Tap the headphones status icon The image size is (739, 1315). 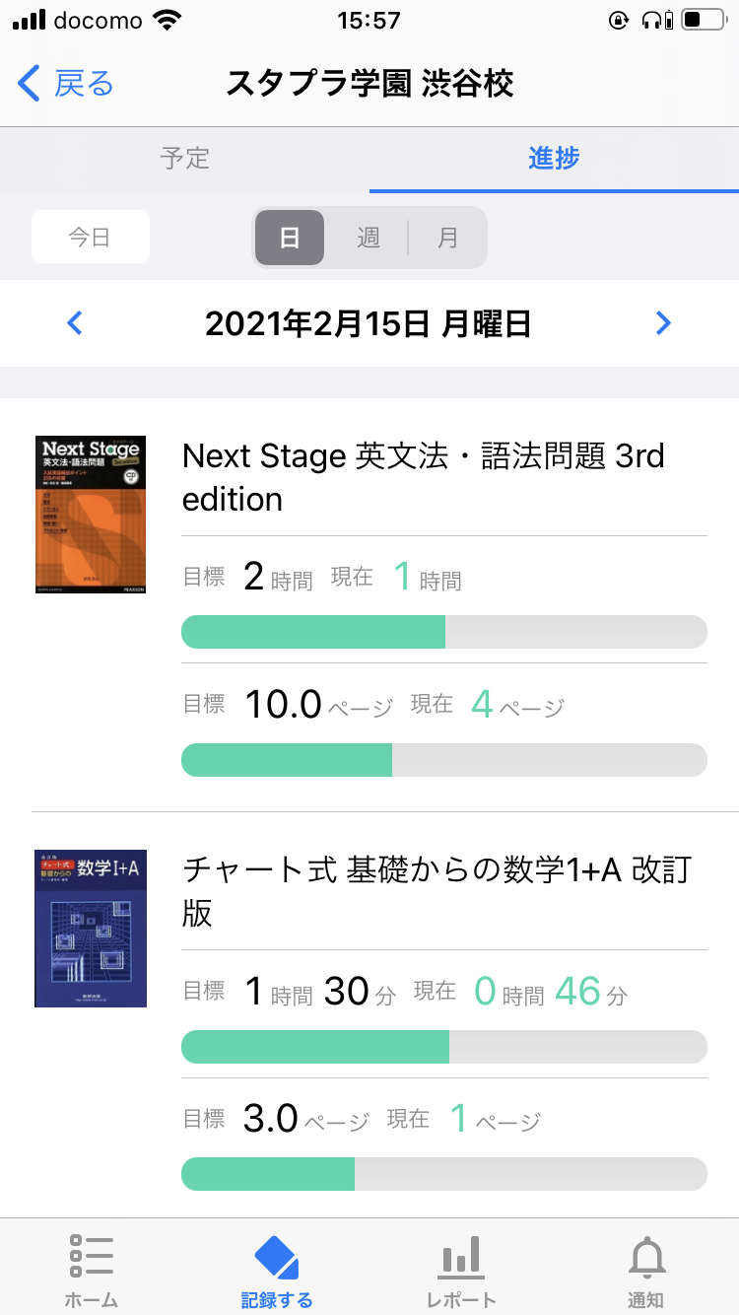(649, 20)
